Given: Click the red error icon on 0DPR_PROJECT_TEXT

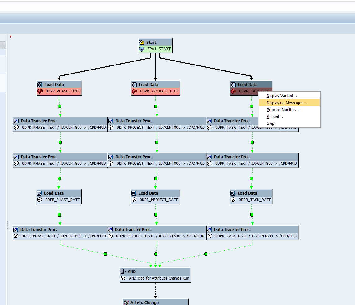Looking at the screenshot, I should point(134,91).
